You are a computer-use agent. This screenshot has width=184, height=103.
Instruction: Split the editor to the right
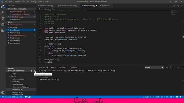178,6
